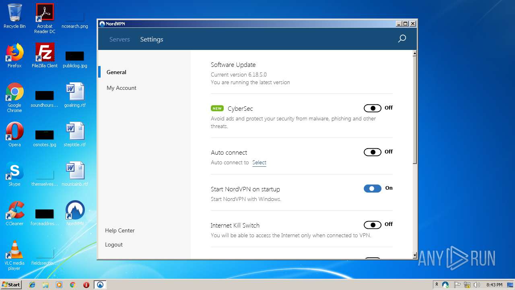Click Logout in sidebar

pyautogui.click(x=114, y=244)
